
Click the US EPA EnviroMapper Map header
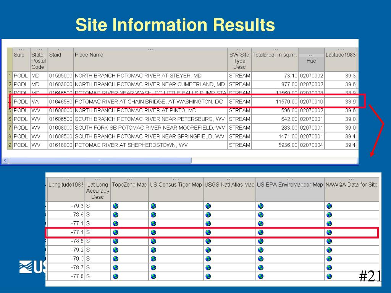point(290,189)
